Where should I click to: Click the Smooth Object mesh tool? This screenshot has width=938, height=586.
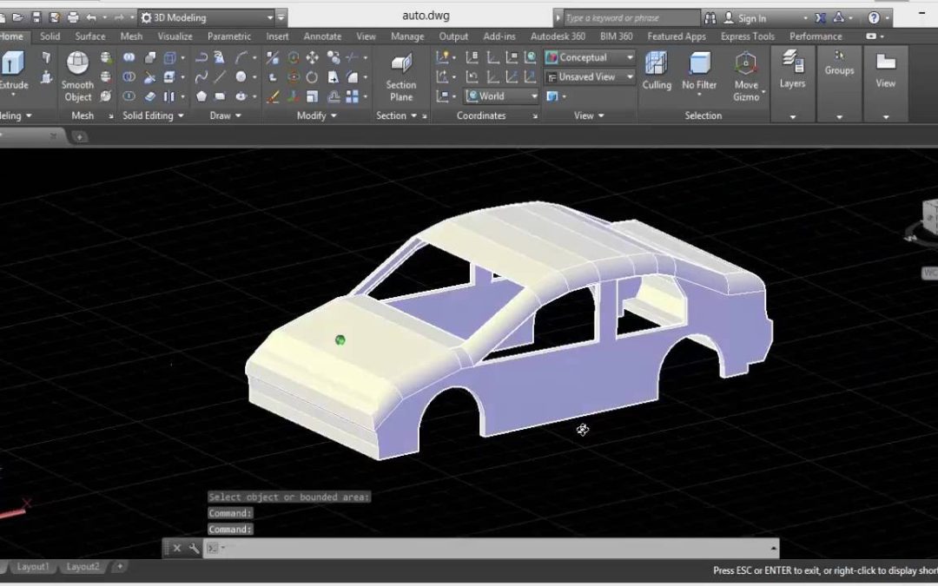point(78,76)
